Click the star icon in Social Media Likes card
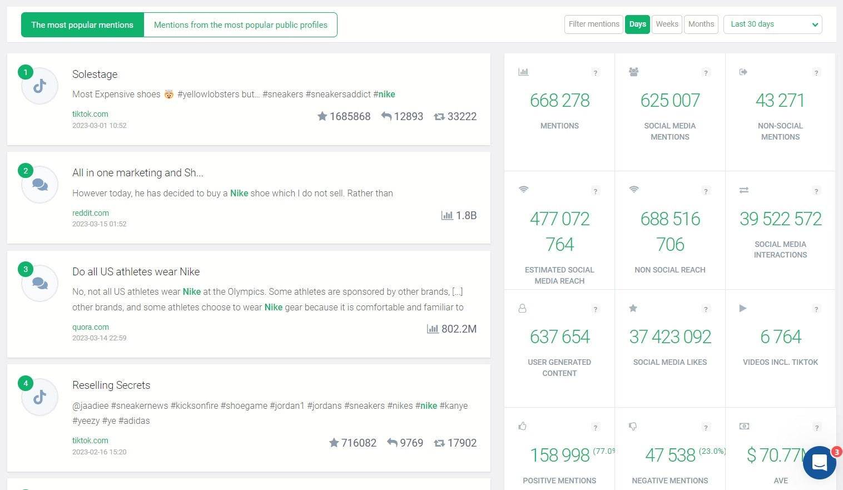Screen dimensions: 843x490 coord(633,308)
